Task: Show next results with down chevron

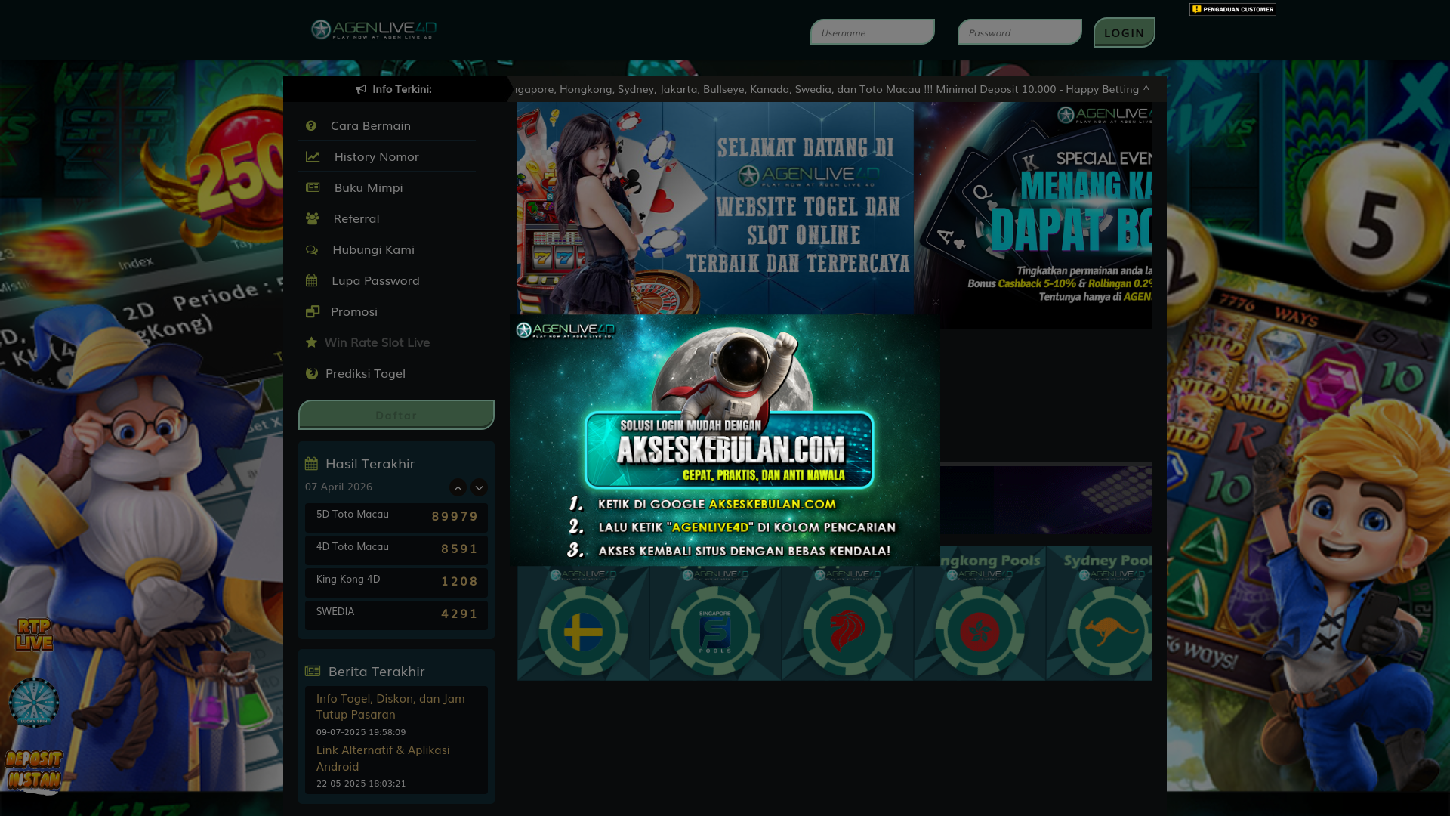Action: [479, 487]
